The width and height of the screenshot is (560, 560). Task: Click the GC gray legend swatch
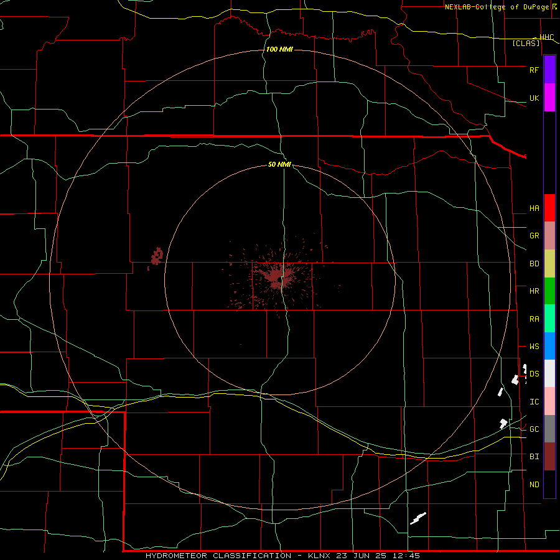pos(549,429)
